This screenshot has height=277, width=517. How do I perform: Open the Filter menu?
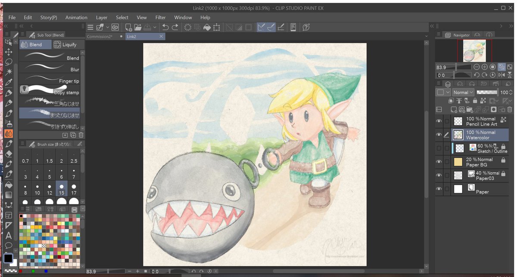160,18
